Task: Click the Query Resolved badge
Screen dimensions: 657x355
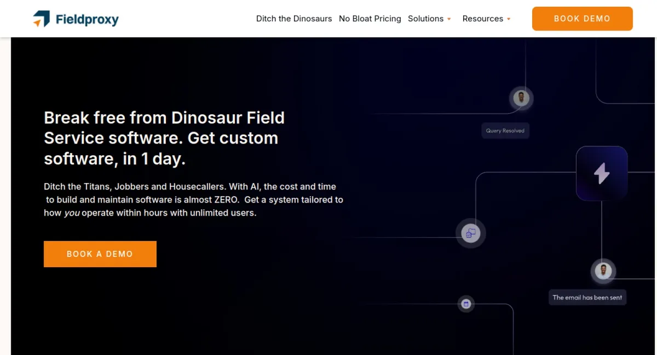Action: coord(505,131)
